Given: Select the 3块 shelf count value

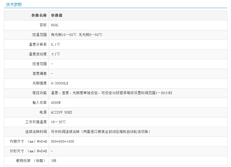Looking at the screenshot, I should coord(54,161).
